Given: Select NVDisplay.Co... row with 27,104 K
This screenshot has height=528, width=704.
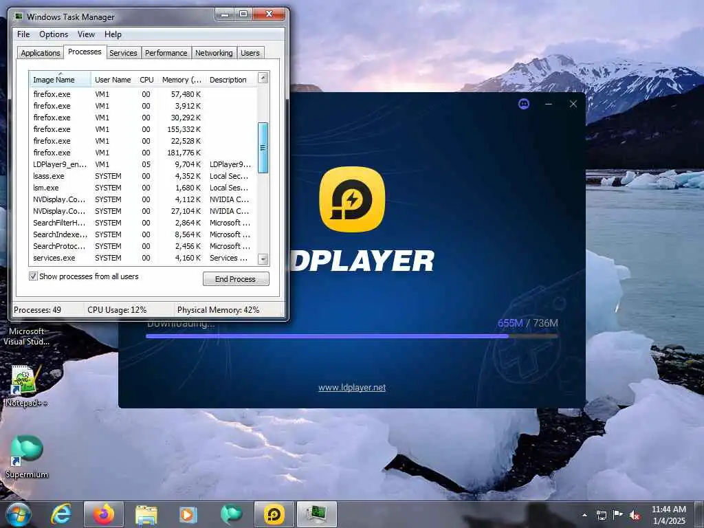Looking at the screenshot, I should point(143,211).
